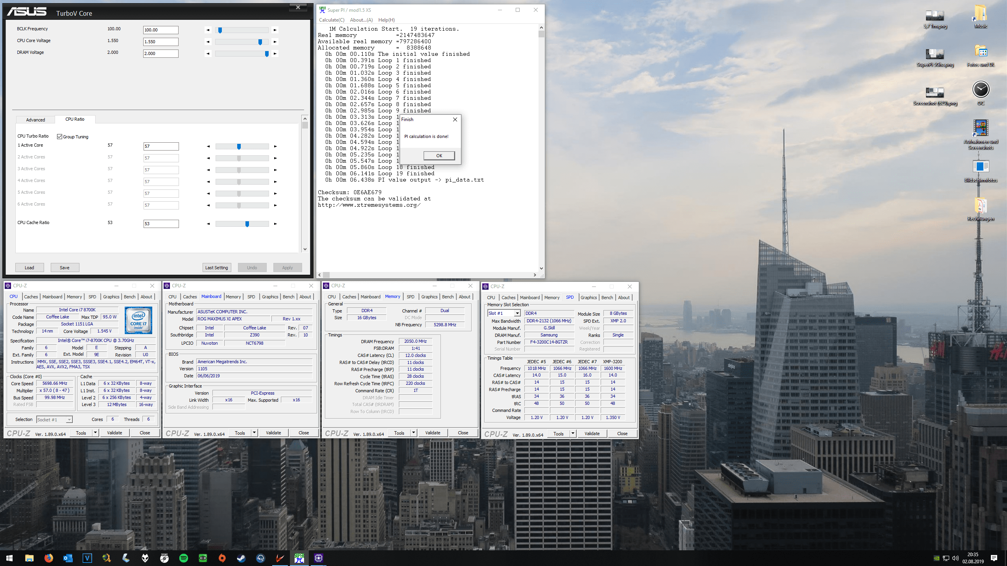Click the Memory tab in third CPU-Z window

tap(392, 297)
